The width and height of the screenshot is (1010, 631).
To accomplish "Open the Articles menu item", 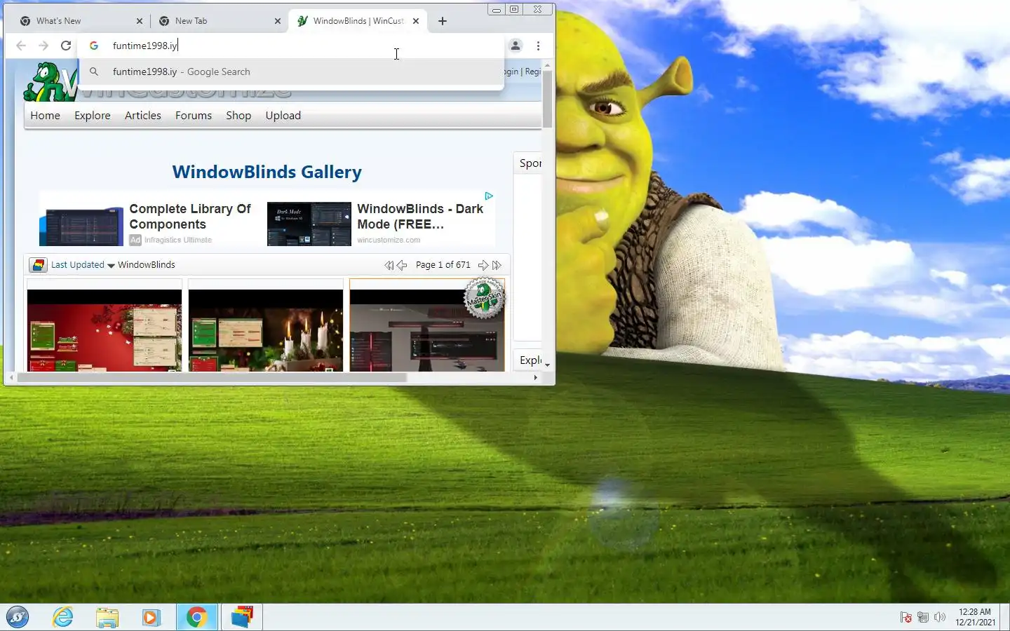I will 143,116.
